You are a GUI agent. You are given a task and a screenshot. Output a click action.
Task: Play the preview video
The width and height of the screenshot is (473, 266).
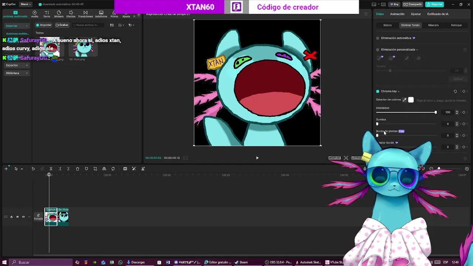coord(257,158)
